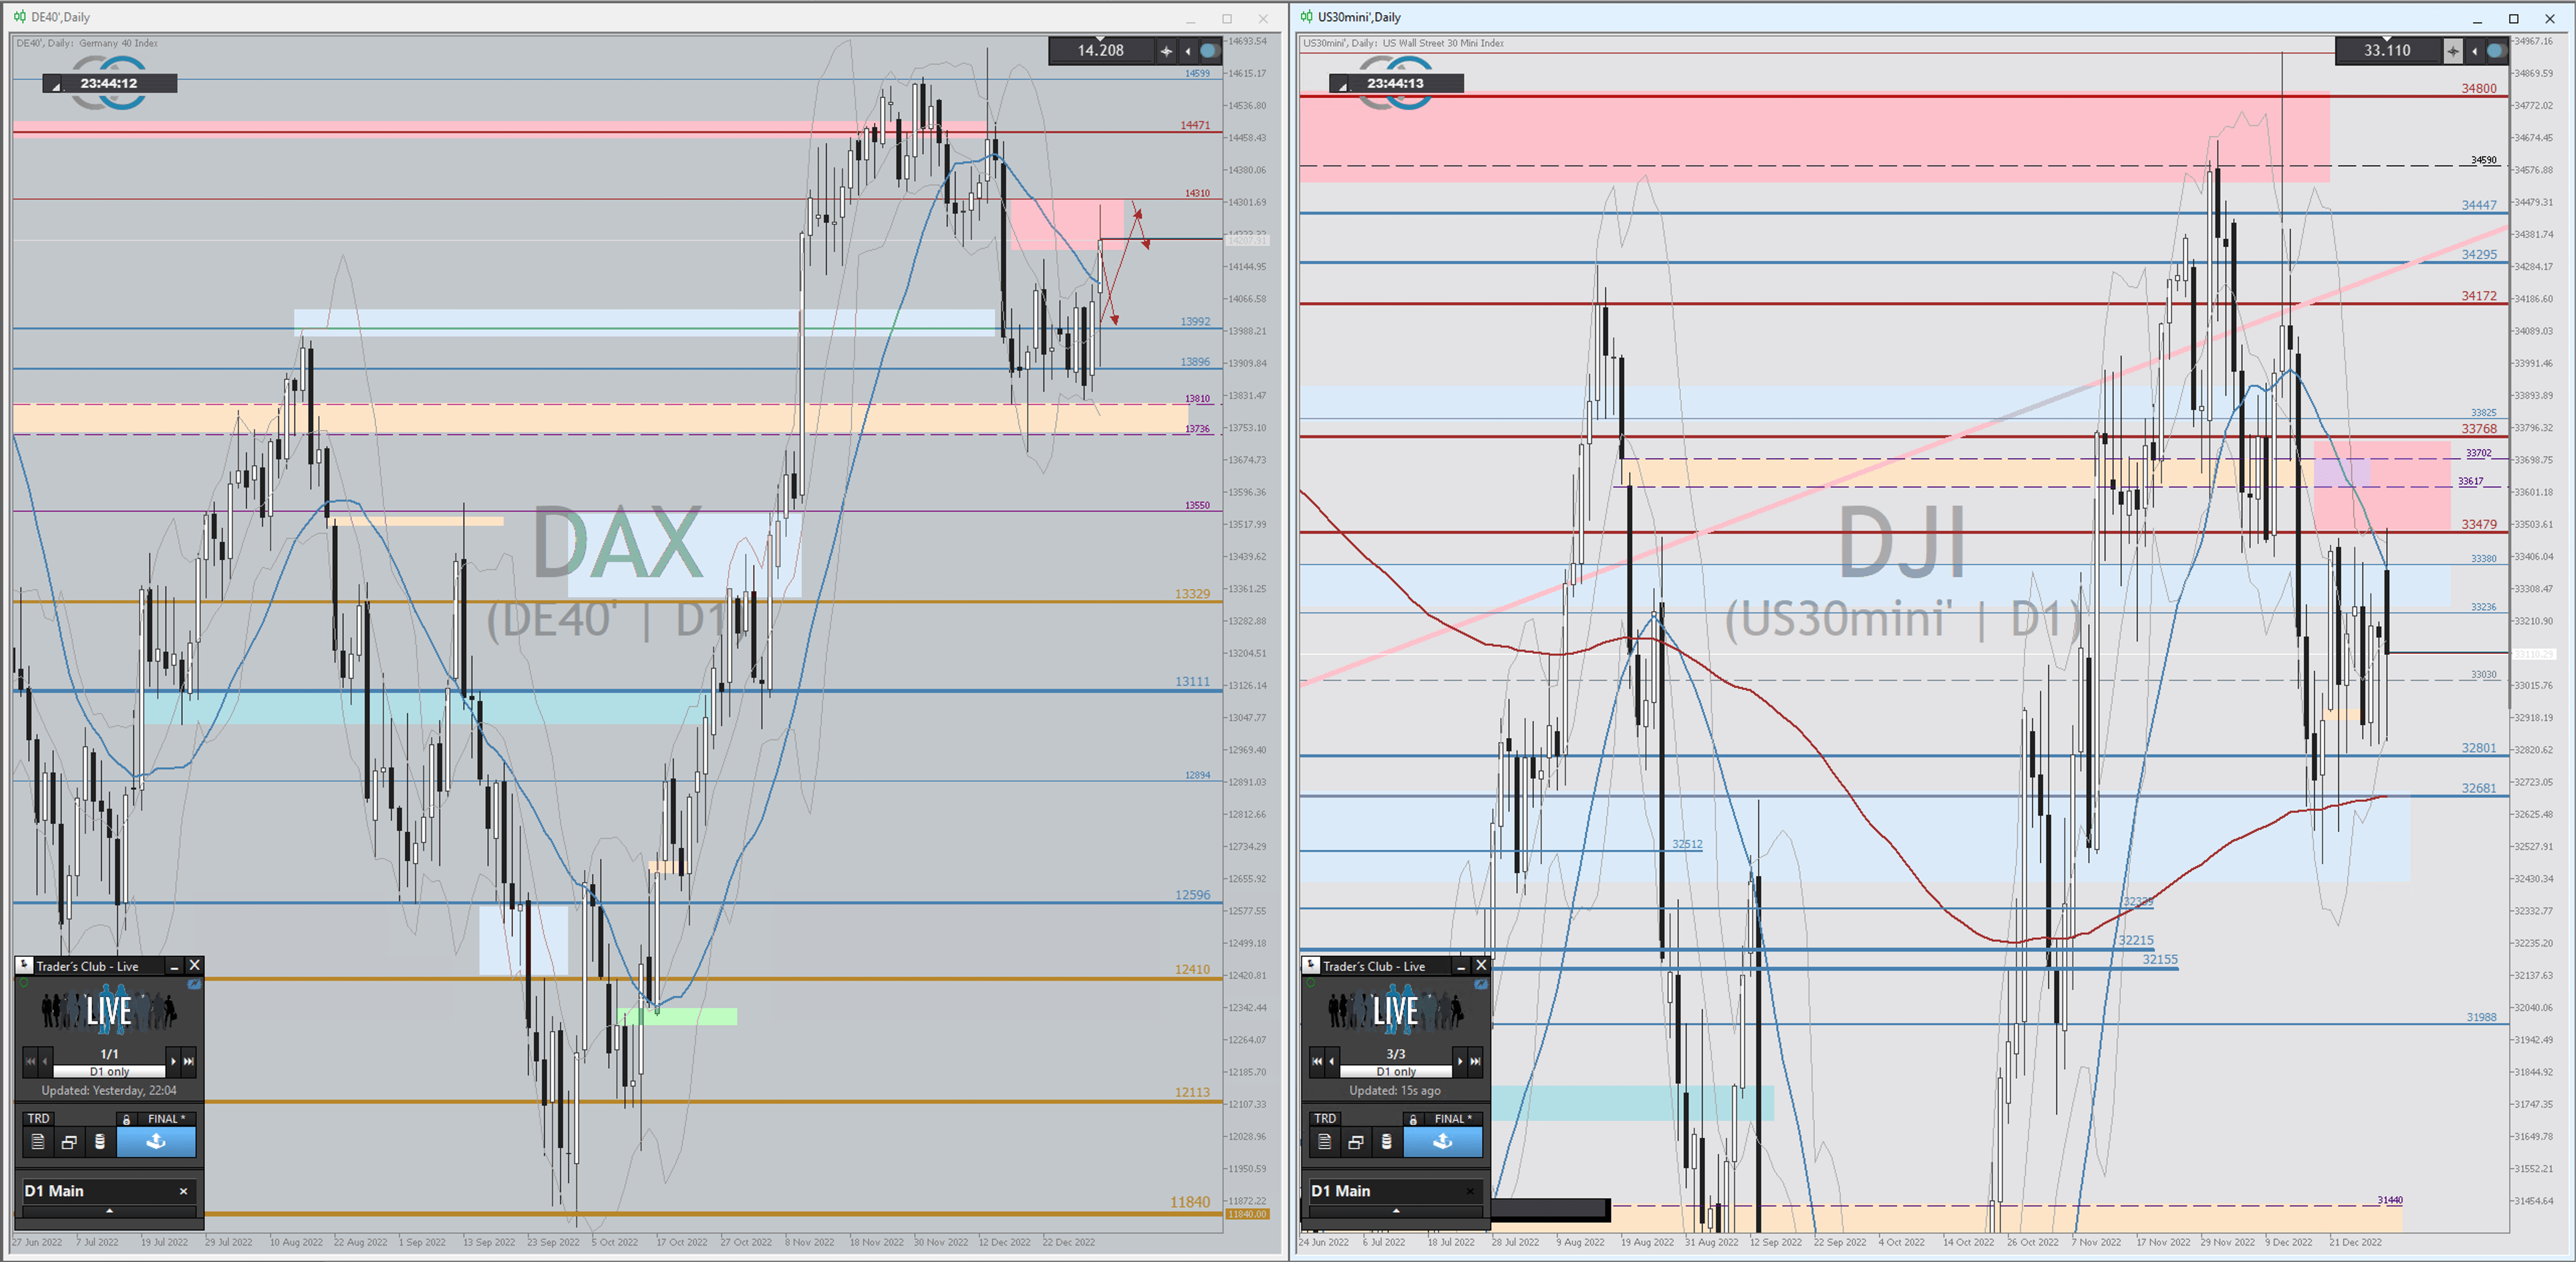Open the document icon in DAX panel

tap(38, 1142)
